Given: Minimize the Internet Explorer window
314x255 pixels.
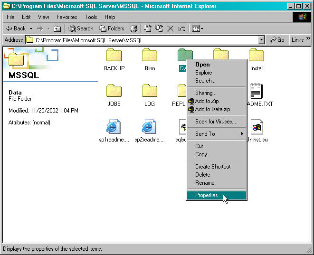Looking at the screenshot, I should coord(291,6).
